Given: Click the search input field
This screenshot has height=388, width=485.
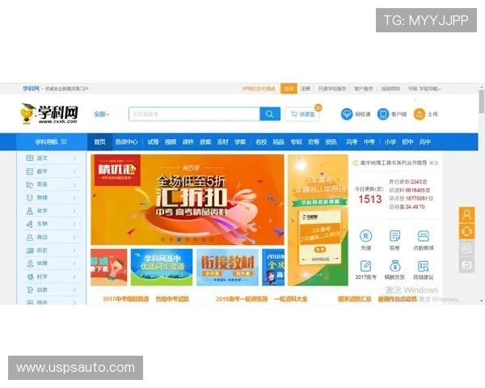Looking at the screenshot, I should [x=194, y=114].
